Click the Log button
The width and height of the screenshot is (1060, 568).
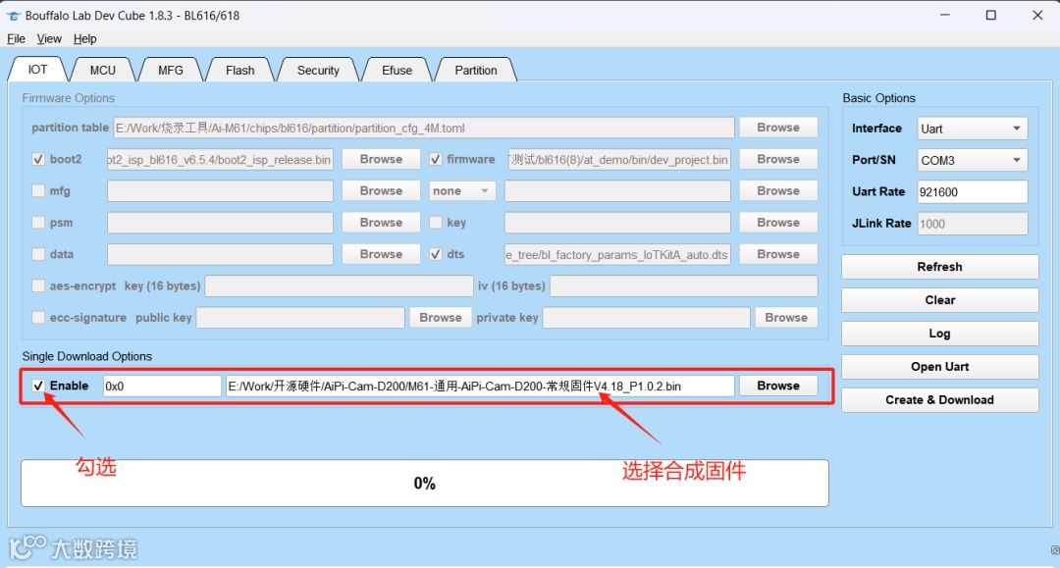[939, 333]
